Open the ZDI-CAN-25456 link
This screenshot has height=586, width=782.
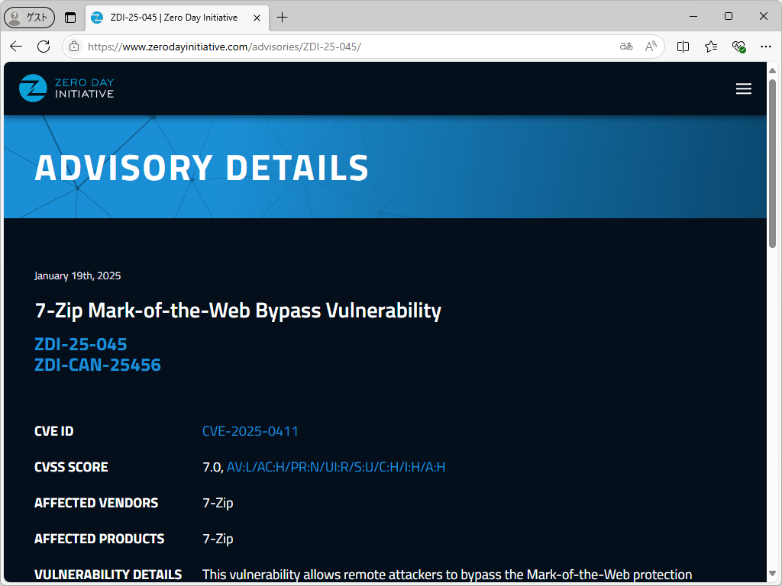98,365
